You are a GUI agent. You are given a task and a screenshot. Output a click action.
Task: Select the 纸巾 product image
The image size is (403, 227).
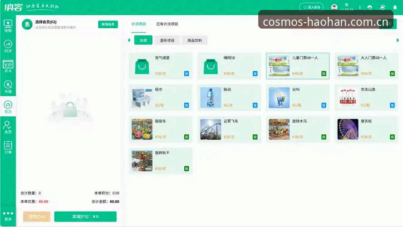click(x=142, y=98)
